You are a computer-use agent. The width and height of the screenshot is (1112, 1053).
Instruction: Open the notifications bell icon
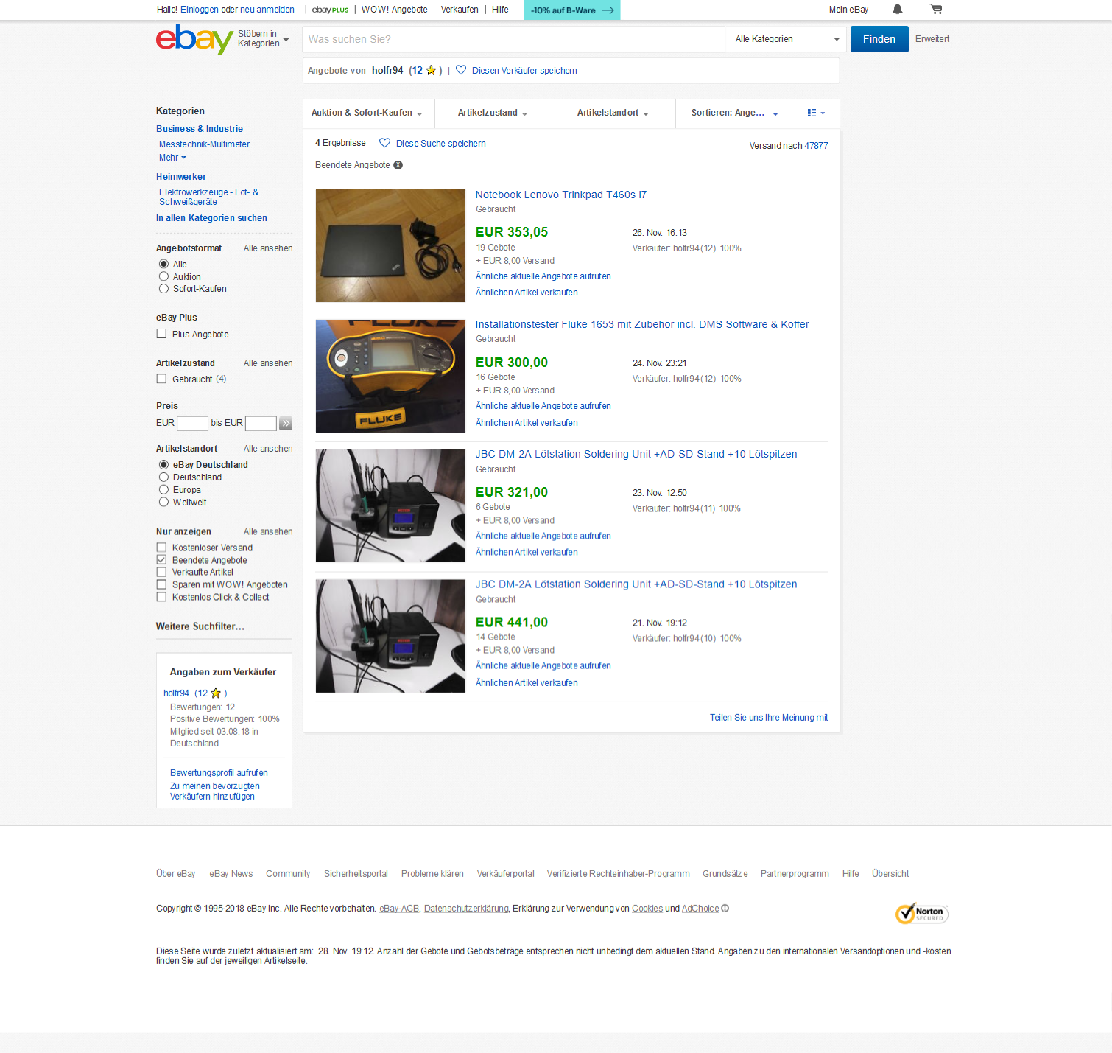897,10
